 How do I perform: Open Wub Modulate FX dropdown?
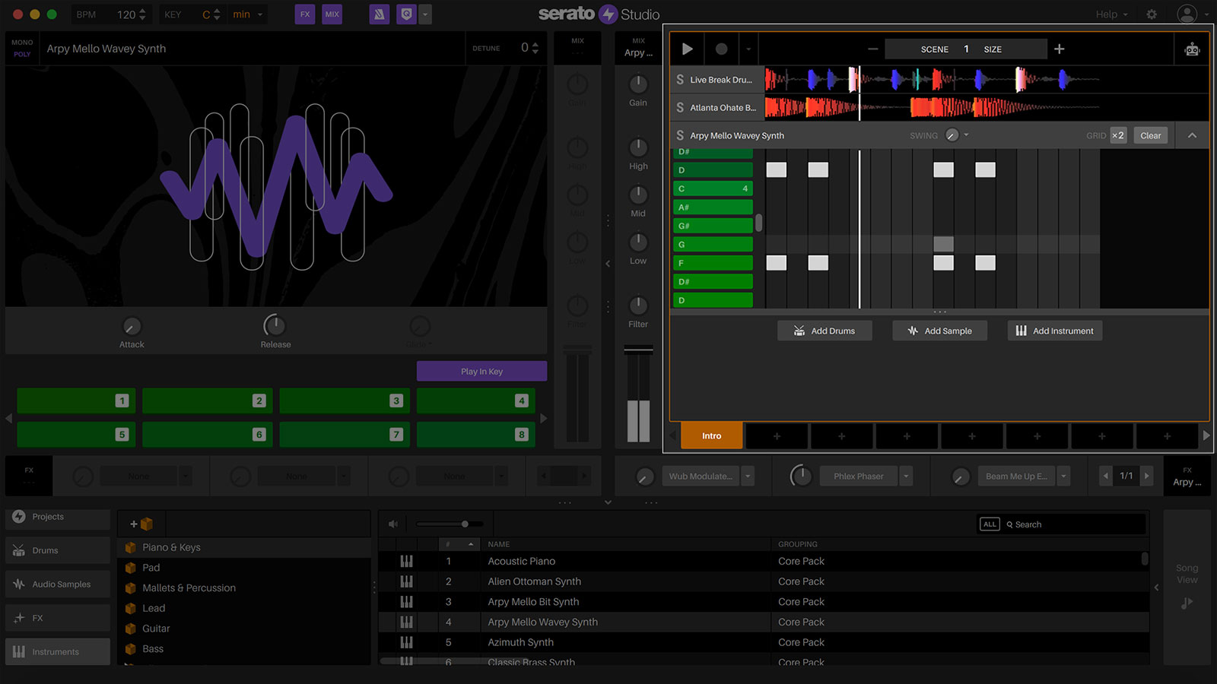pos(748,477)
